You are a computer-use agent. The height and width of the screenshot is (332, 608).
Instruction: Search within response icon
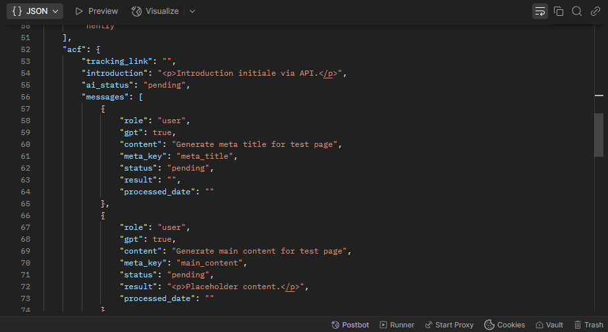576,11
